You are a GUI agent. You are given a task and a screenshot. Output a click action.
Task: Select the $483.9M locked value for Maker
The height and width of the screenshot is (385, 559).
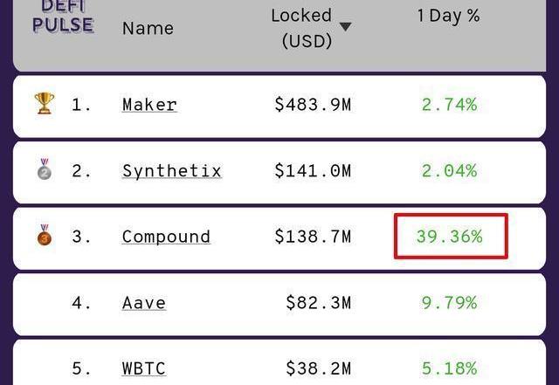[313, 105]
